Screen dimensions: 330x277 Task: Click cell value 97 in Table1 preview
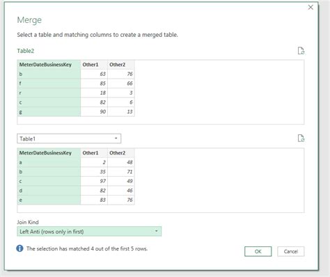tap(94, 181)
